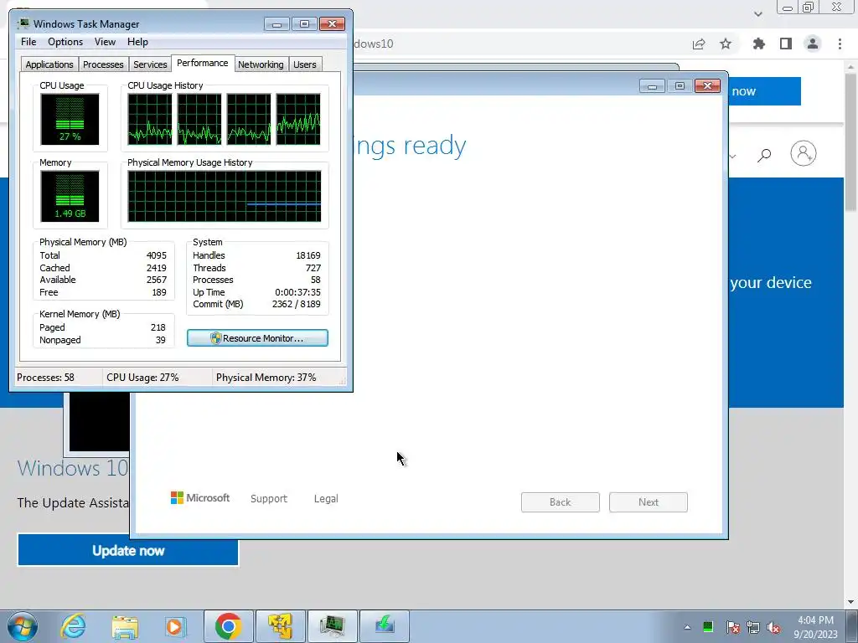Click the search magnifier on the Microsoft page
This screenshot has width=858, height=643.
pyautogui.click(x=764, y=155)
